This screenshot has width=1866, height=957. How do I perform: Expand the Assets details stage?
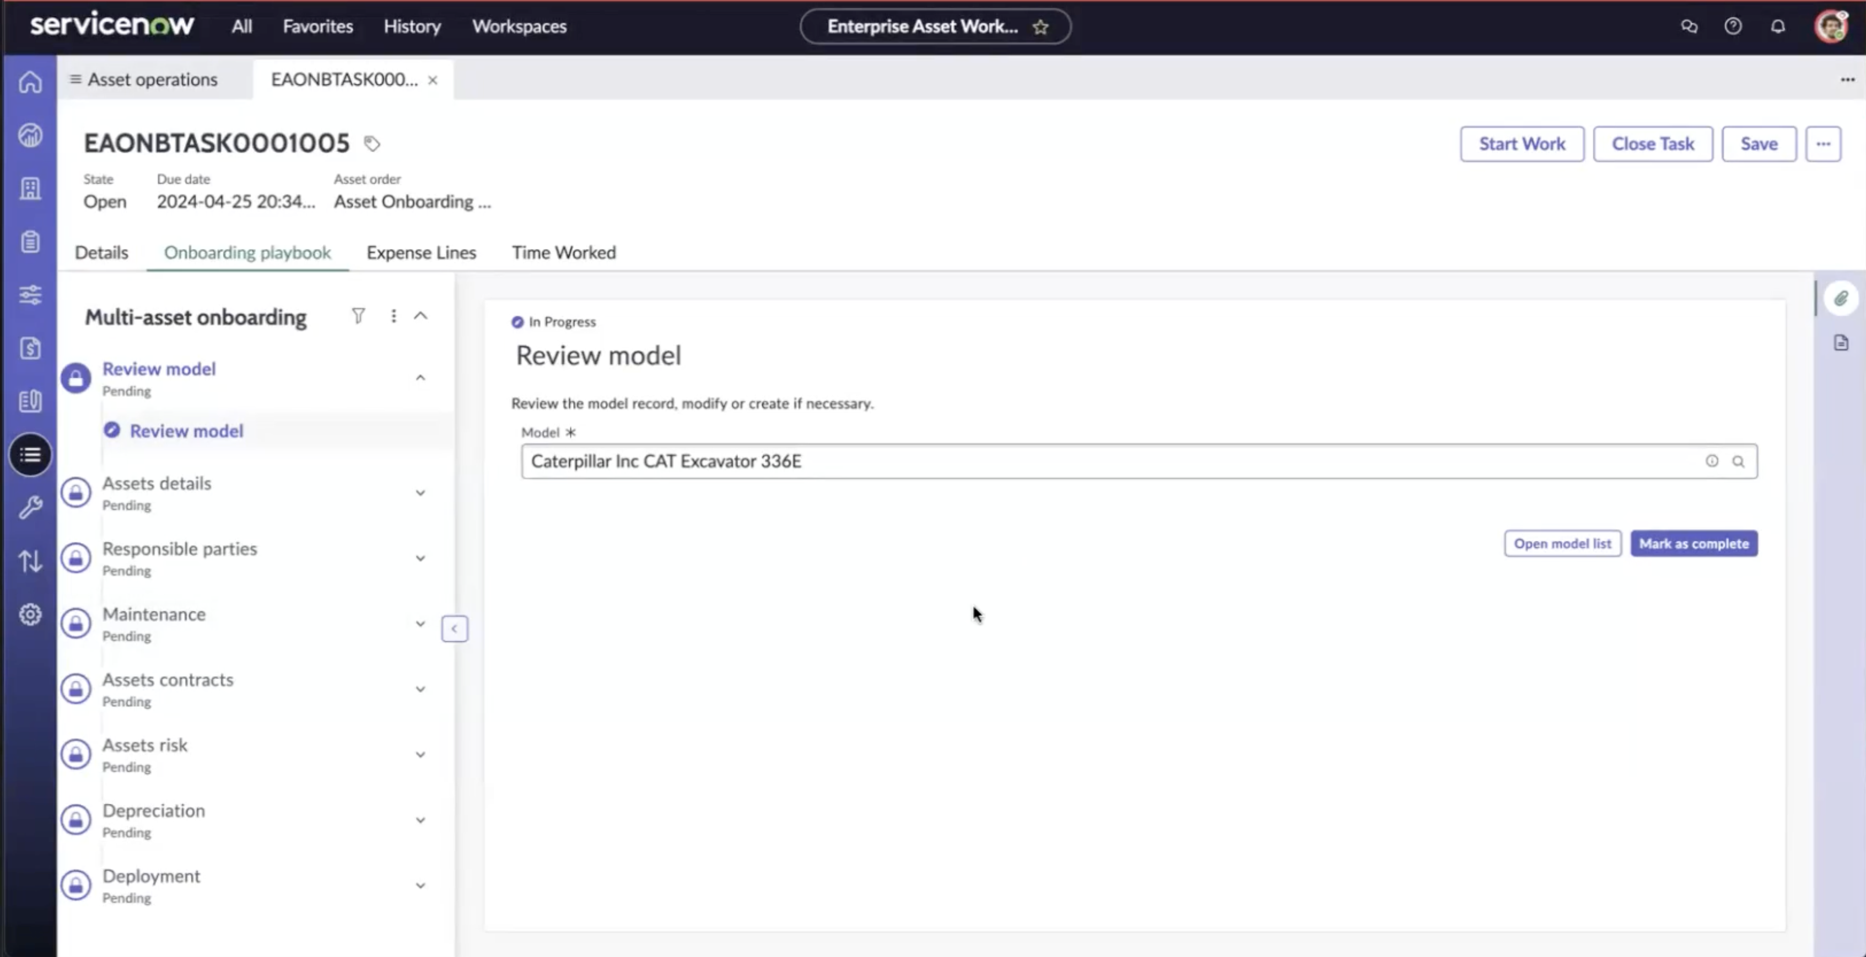(x=420, y=493)
